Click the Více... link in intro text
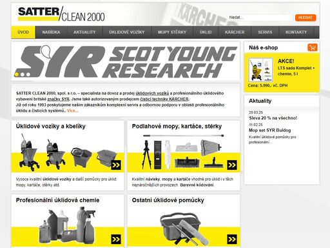 72,110
